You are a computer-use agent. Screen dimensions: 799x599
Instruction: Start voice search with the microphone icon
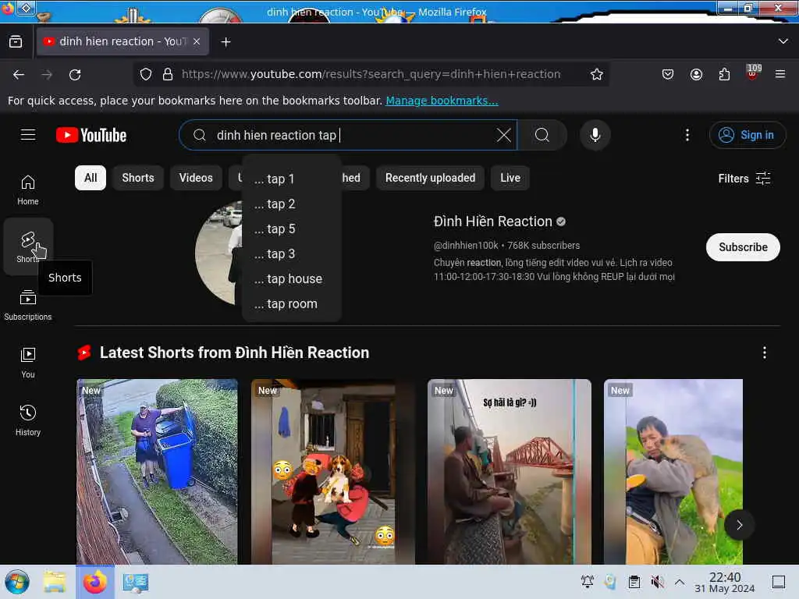coord(595,135)
